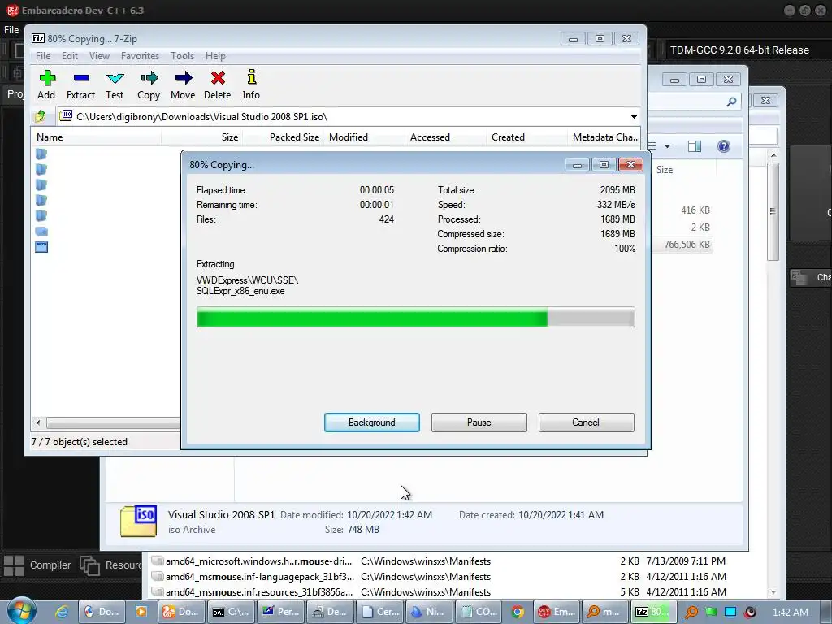Open the Tools menu
The width and height of the screenshot is (832, 624).
point(182,56)
